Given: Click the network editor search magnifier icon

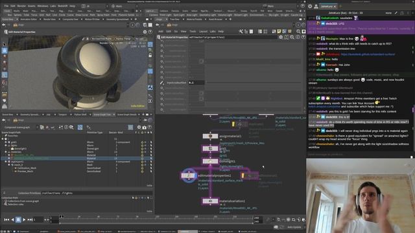Looking at the screenshot, I should point(298,32).
